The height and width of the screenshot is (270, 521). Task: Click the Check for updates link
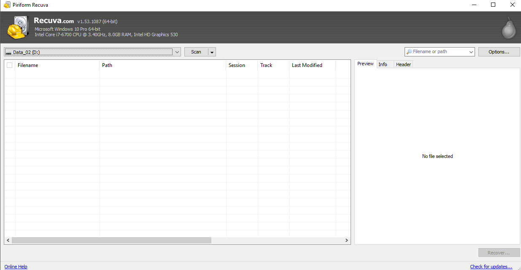[491, 267]
